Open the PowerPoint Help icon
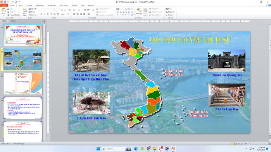Viewport: 271px width, 152px height. pos(269,5)
